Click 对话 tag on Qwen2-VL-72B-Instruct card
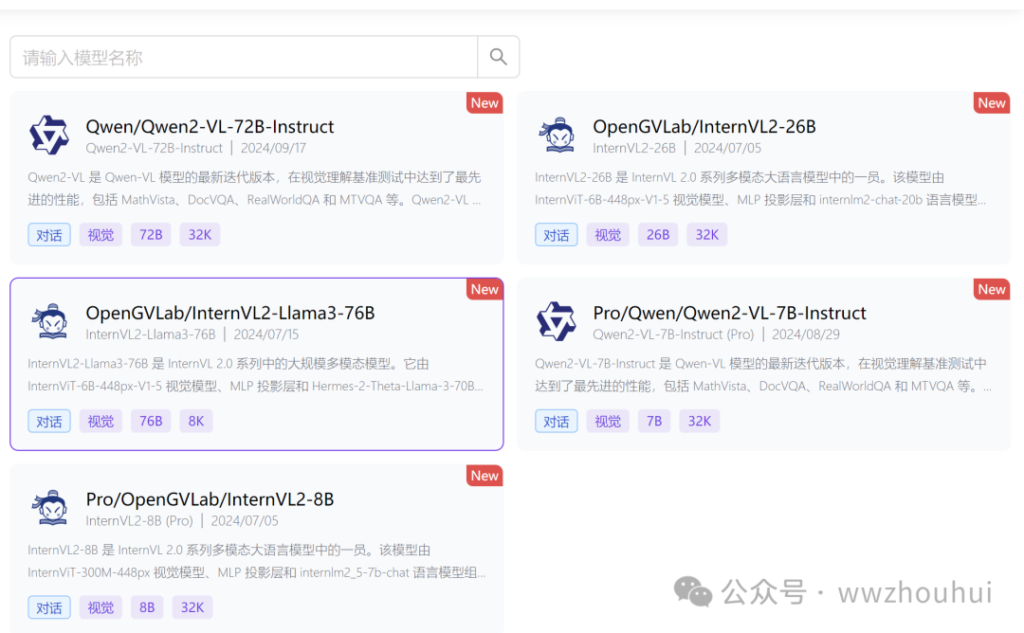 point(49,235)
